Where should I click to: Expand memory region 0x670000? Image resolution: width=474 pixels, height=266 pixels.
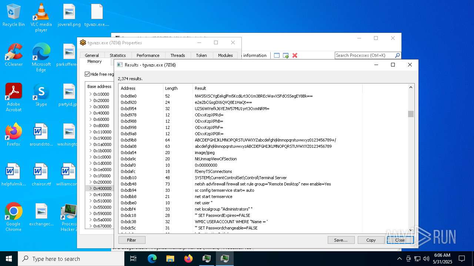pyautogui.click(x=91, y=226)
